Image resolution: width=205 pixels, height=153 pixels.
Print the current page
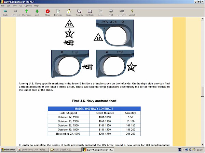pos(111,13)
